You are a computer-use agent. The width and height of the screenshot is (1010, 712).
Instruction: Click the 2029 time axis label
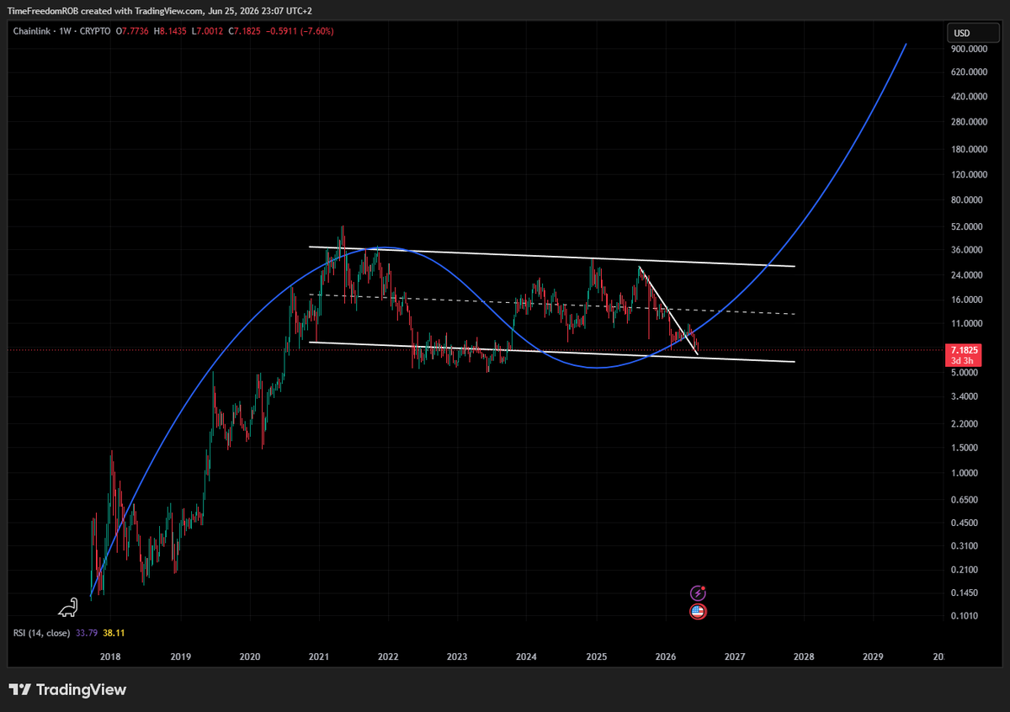[874, 656]
